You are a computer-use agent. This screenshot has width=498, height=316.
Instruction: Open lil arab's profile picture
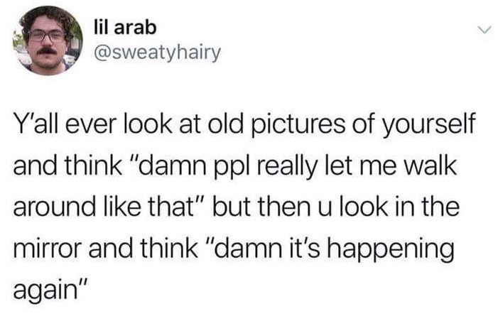48,40
